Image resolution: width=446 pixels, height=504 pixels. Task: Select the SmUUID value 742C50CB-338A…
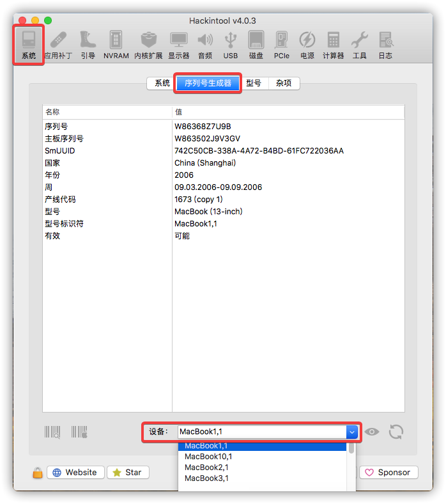(x=259, y=151)
